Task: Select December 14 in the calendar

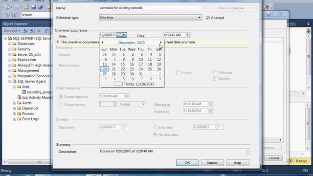Action: click(x=113, y=64)
